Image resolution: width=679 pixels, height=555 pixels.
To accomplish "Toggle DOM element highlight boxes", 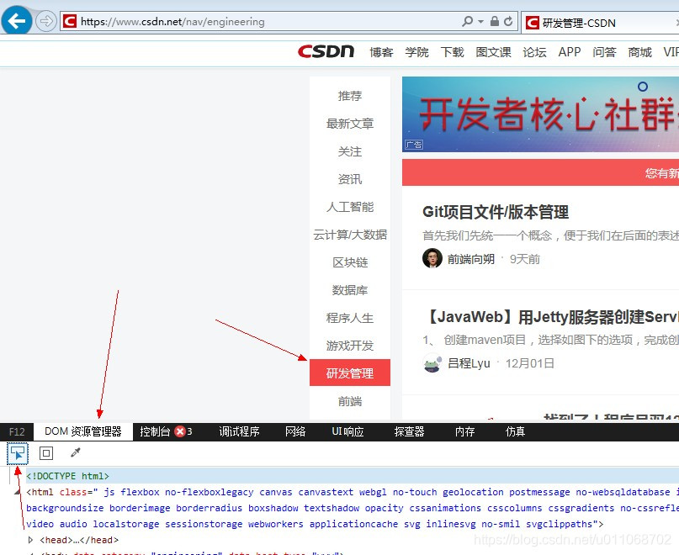I will pyautogui.click(x=46, y=453).
